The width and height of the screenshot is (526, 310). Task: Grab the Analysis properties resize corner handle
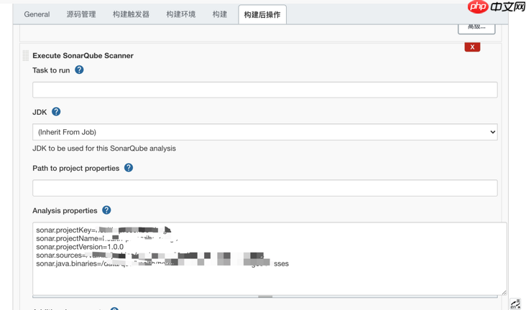tap(504, 293)
